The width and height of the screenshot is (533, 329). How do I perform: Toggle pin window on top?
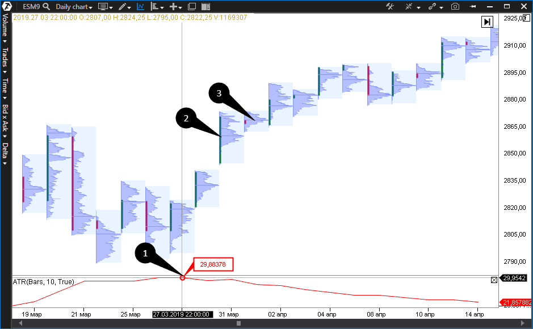[x=473, y=7]
